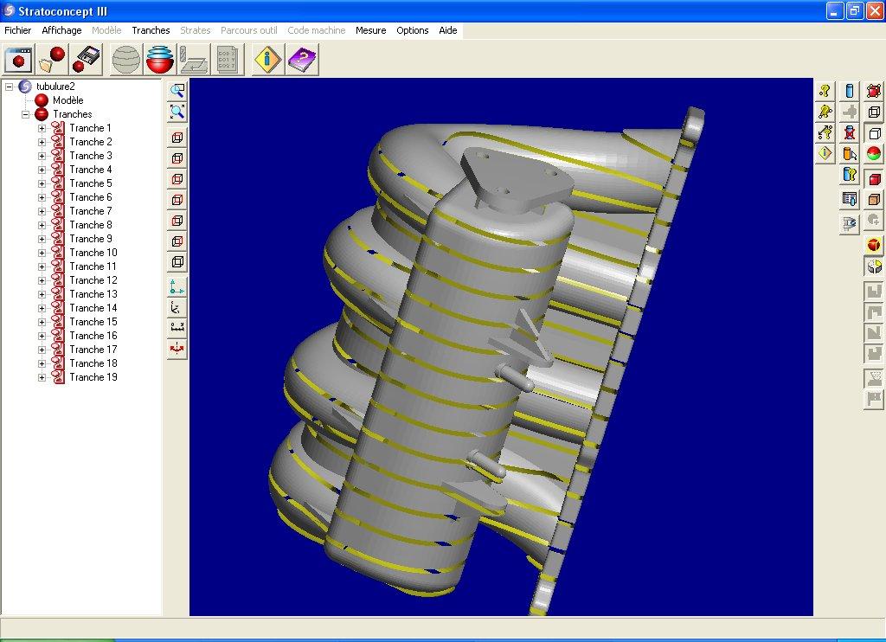This screenshot has width=886, height=642.
Task: Click the grayed striped sphere model icon
Action: (126, 60)
